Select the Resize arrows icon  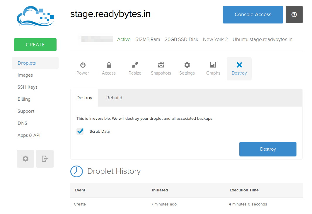pyautogui.click(x=135, y=65)
